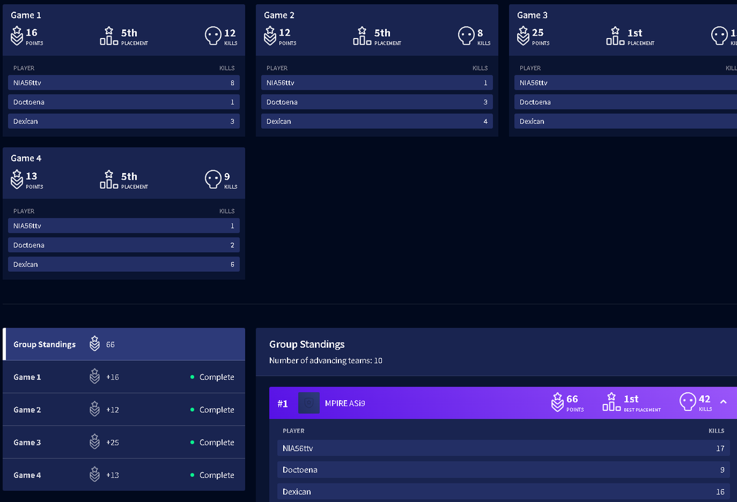
Task: Click the Game 2 kills skull icon
Action: pos(466,36)
